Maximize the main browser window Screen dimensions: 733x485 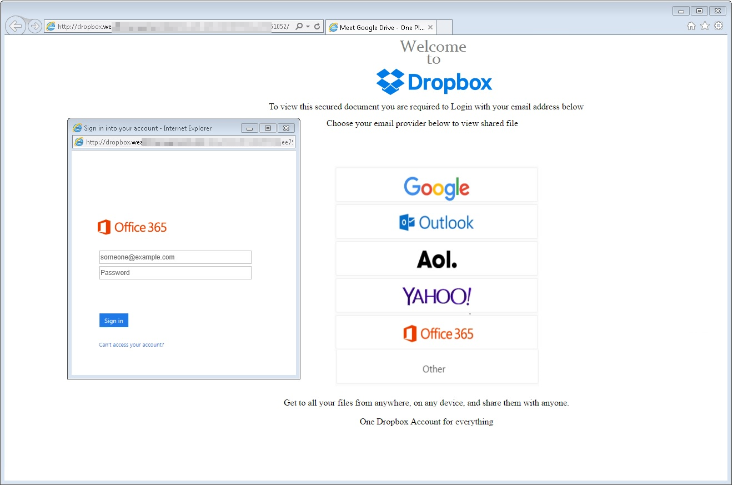(699, 11)
